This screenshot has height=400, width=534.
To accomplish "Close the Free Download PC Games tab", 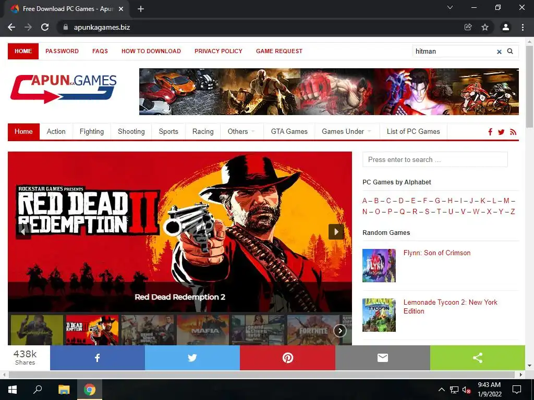I will point(121,9).
